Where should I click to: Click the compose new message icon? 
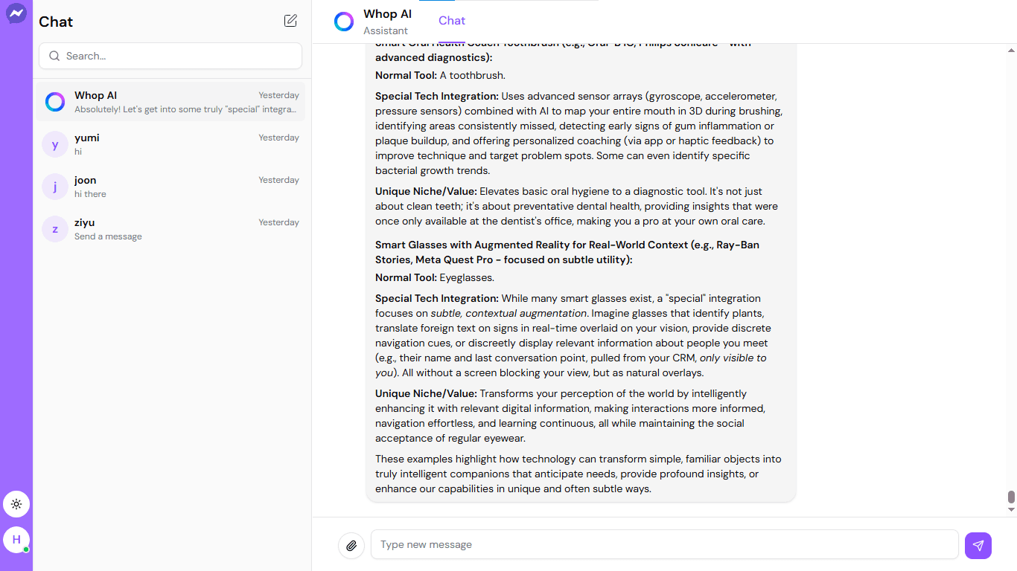pos(290,21)
